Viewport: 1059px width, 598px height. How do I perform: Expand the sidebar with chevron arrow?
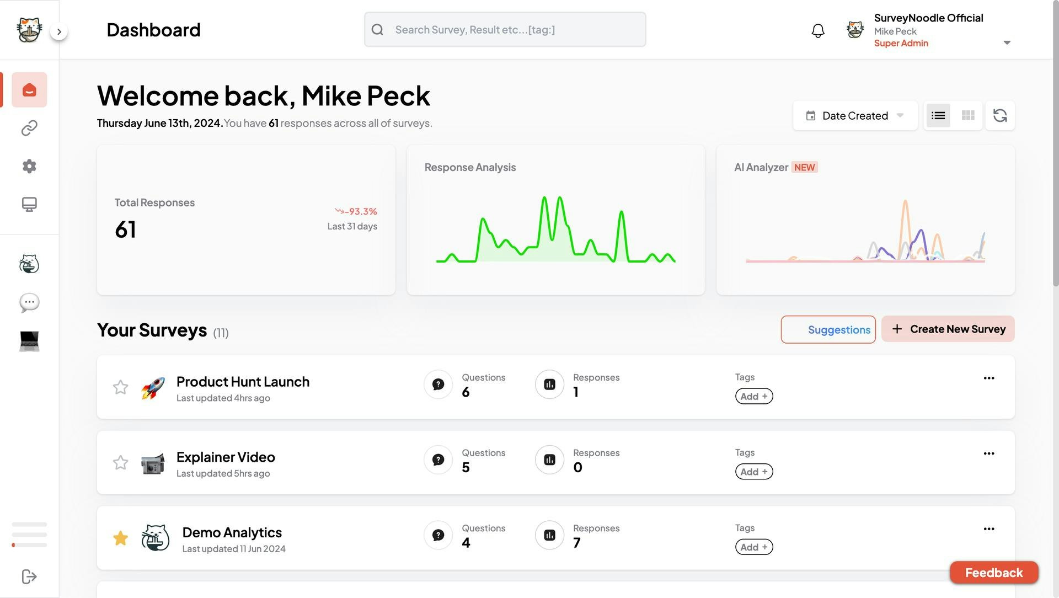pyautogui.click(x=59, y=31)
